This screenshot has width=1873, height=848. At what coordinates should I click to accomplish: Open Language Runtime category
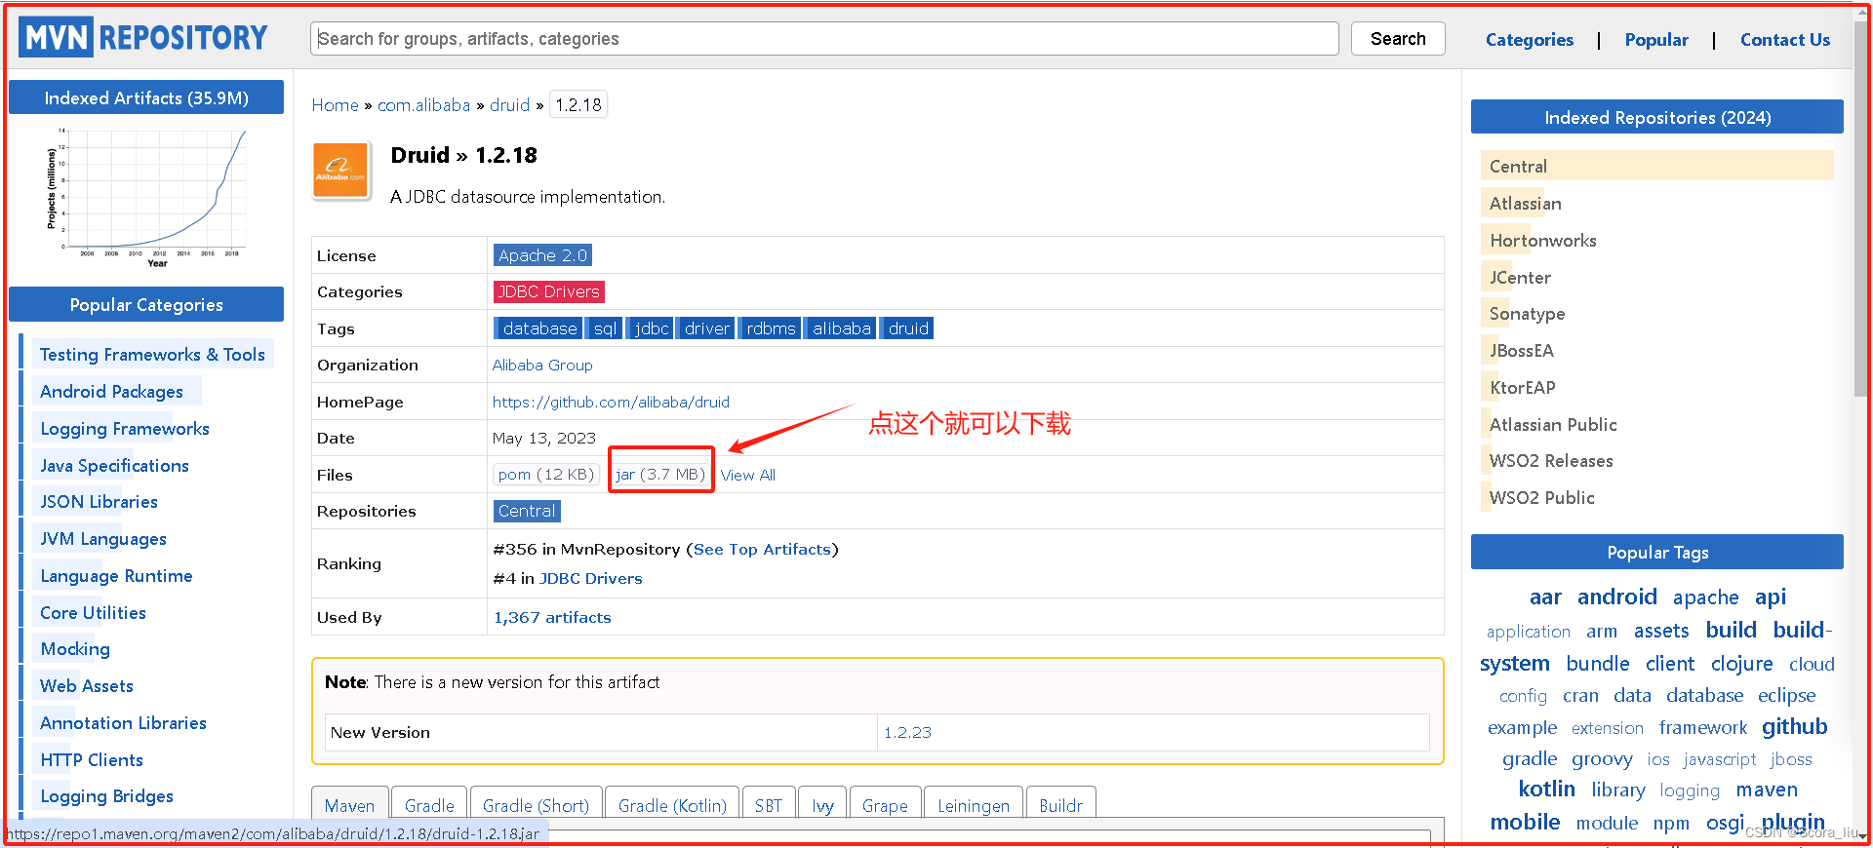pyautogui.click(x=116, y=576)
